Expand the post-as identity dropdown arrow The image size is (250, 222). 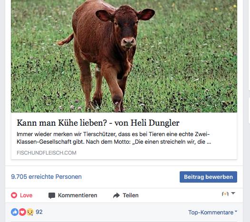click(233, 194)
